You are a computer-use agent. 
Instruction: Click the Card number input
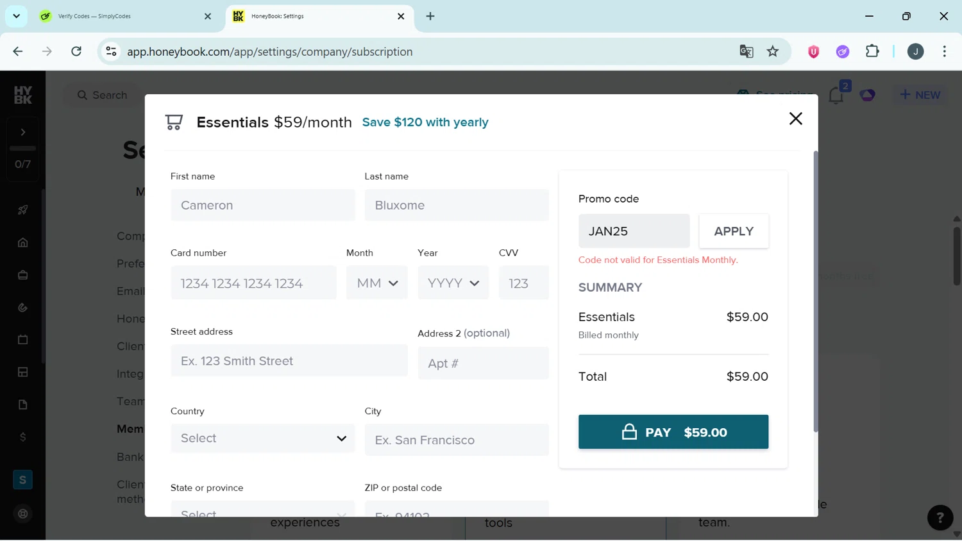[x=253, y=283]
